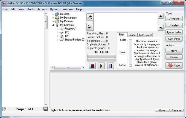Click the filter strictness slider handle
Image resolution: width=186 pixels, height=118 pixels.
[130, 65]
